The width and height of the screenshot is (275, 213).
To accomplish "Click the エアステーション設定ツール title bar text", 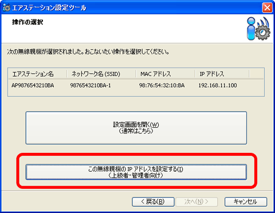I will click(49, 8).
